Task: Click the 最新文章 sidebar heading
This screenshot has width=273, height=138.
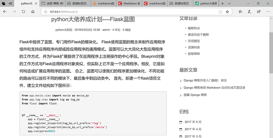Action: [x=188, y=70]
